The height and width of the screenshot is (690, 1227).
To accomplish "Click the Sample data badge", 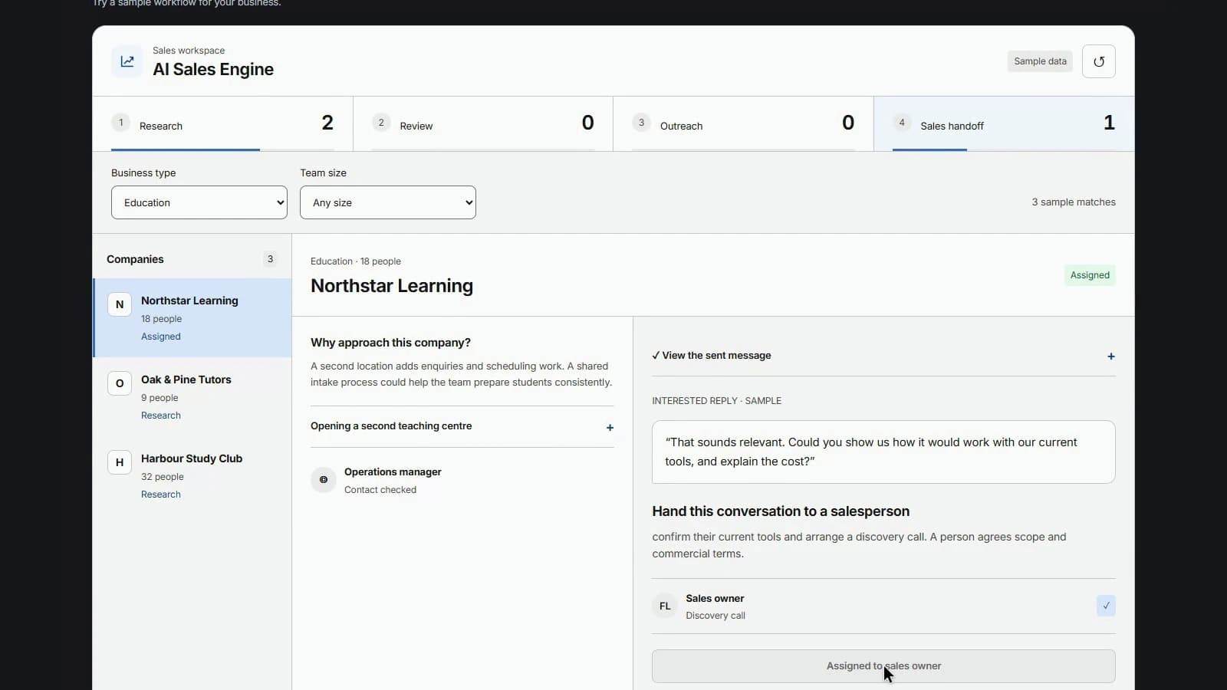I will (x=1040, y=61).
